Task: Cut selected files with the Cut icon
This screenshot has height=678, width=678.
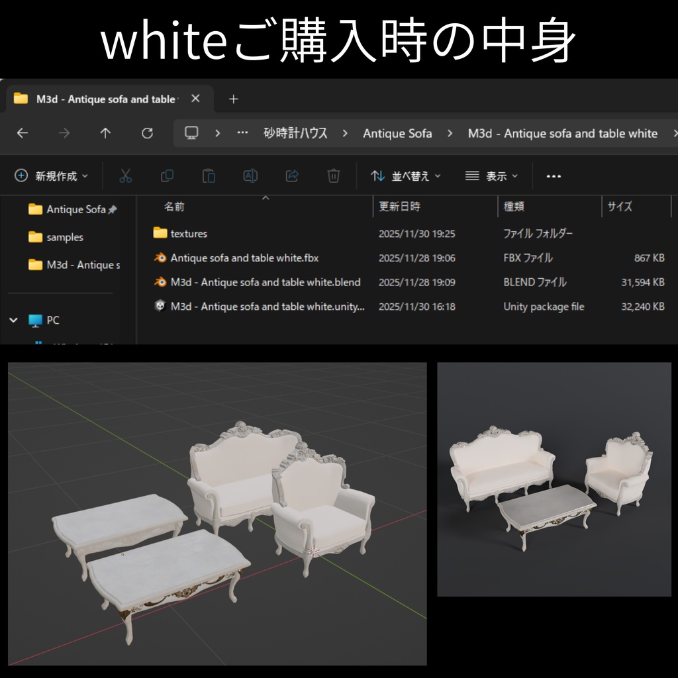Action: (125, 176)
